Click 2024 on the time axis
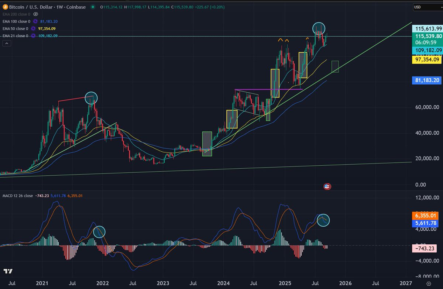 pyautogui.click(x=223, y=283)
